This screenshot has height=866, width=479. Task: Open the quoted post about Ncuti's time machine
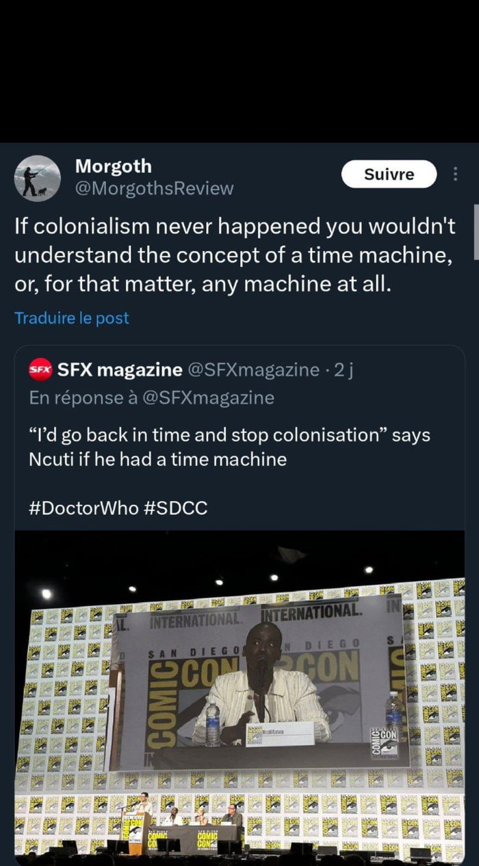pyautogui.click(x=229, y=447)
